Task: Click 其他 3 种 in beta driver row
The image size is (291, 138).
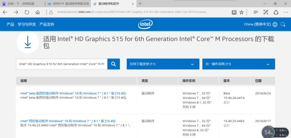Action: coord(189,107)
